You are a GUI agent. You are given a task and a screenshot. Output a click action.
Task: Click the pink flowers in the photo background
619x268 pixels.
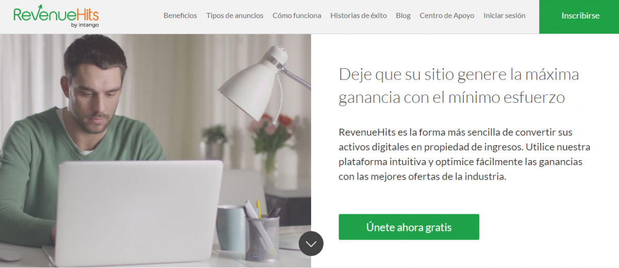pyautogui.click(x=271, y=128)
